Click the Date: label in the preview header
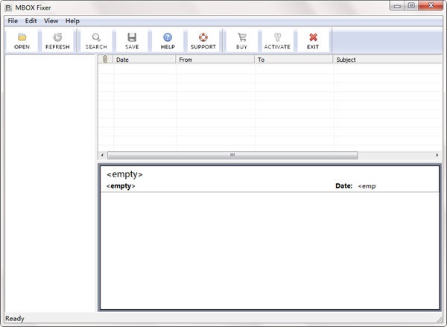 point(343,186)
